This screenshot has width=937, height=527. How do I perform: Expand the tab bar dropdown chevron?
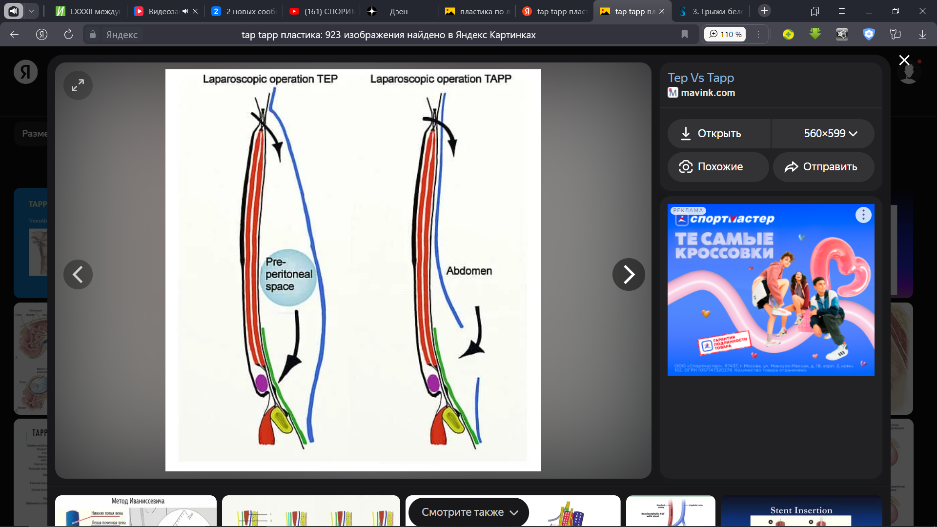[x=31, y=11]
